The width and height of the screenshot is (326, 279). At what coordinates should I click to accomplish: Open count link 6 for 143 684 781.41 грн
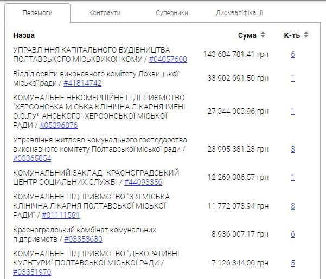click(293, 54)
